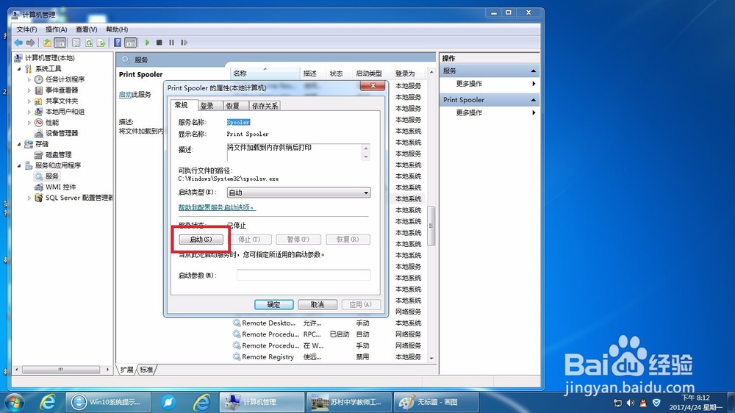Select 计算机管理(本地) root node
Image resolution: width=735 pixels, height=413 pixels.
point(50,58)
